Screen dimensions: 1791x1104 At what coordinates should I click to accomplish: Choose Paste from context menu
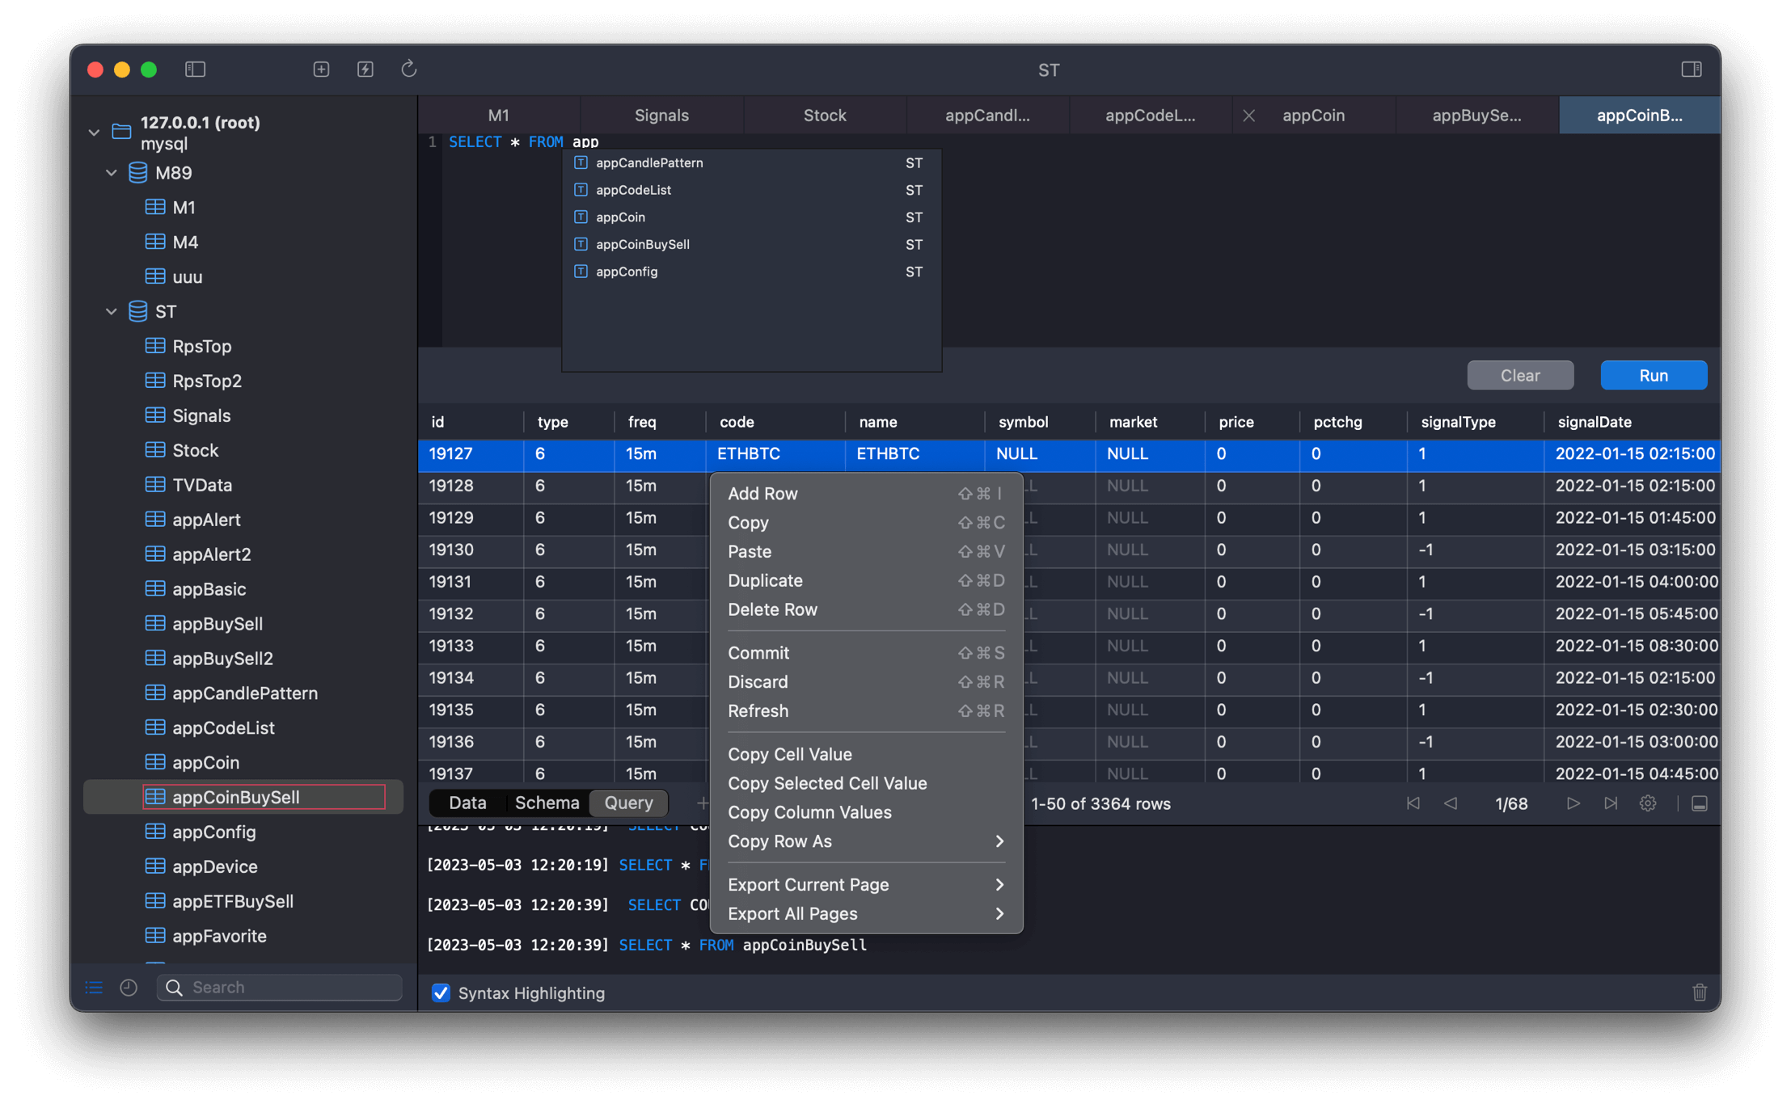(x=866, y=551)
